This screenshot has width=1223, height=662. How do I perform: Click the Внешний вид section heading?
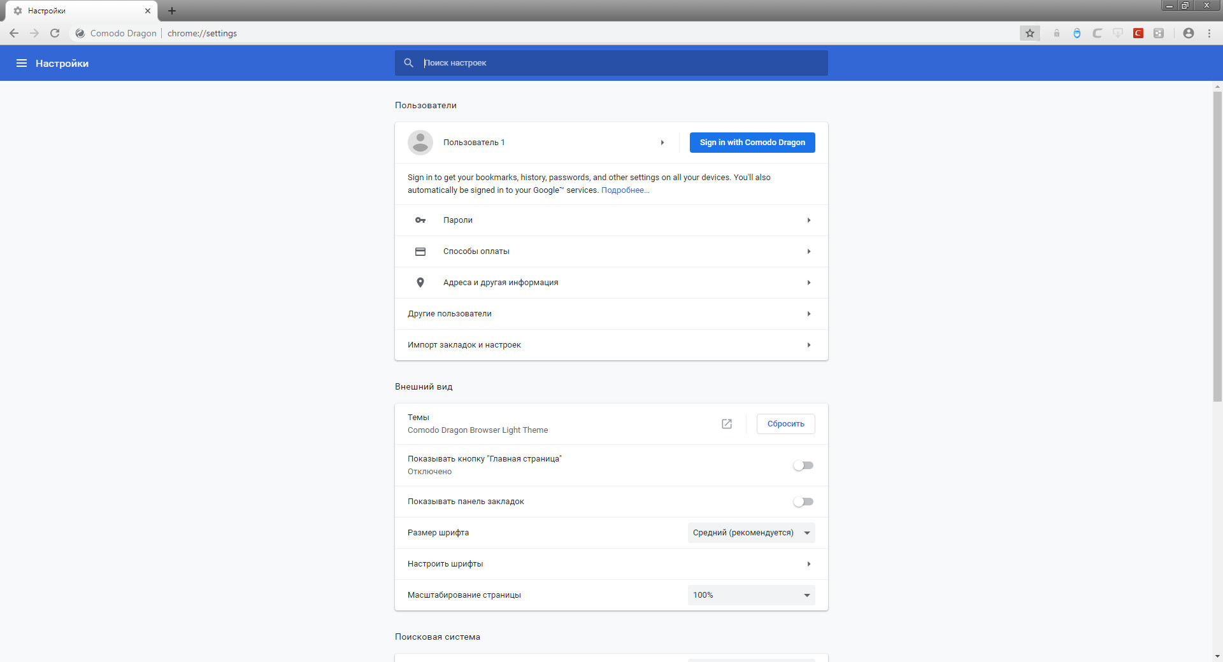pyautogui.click(x=424, y=387)
